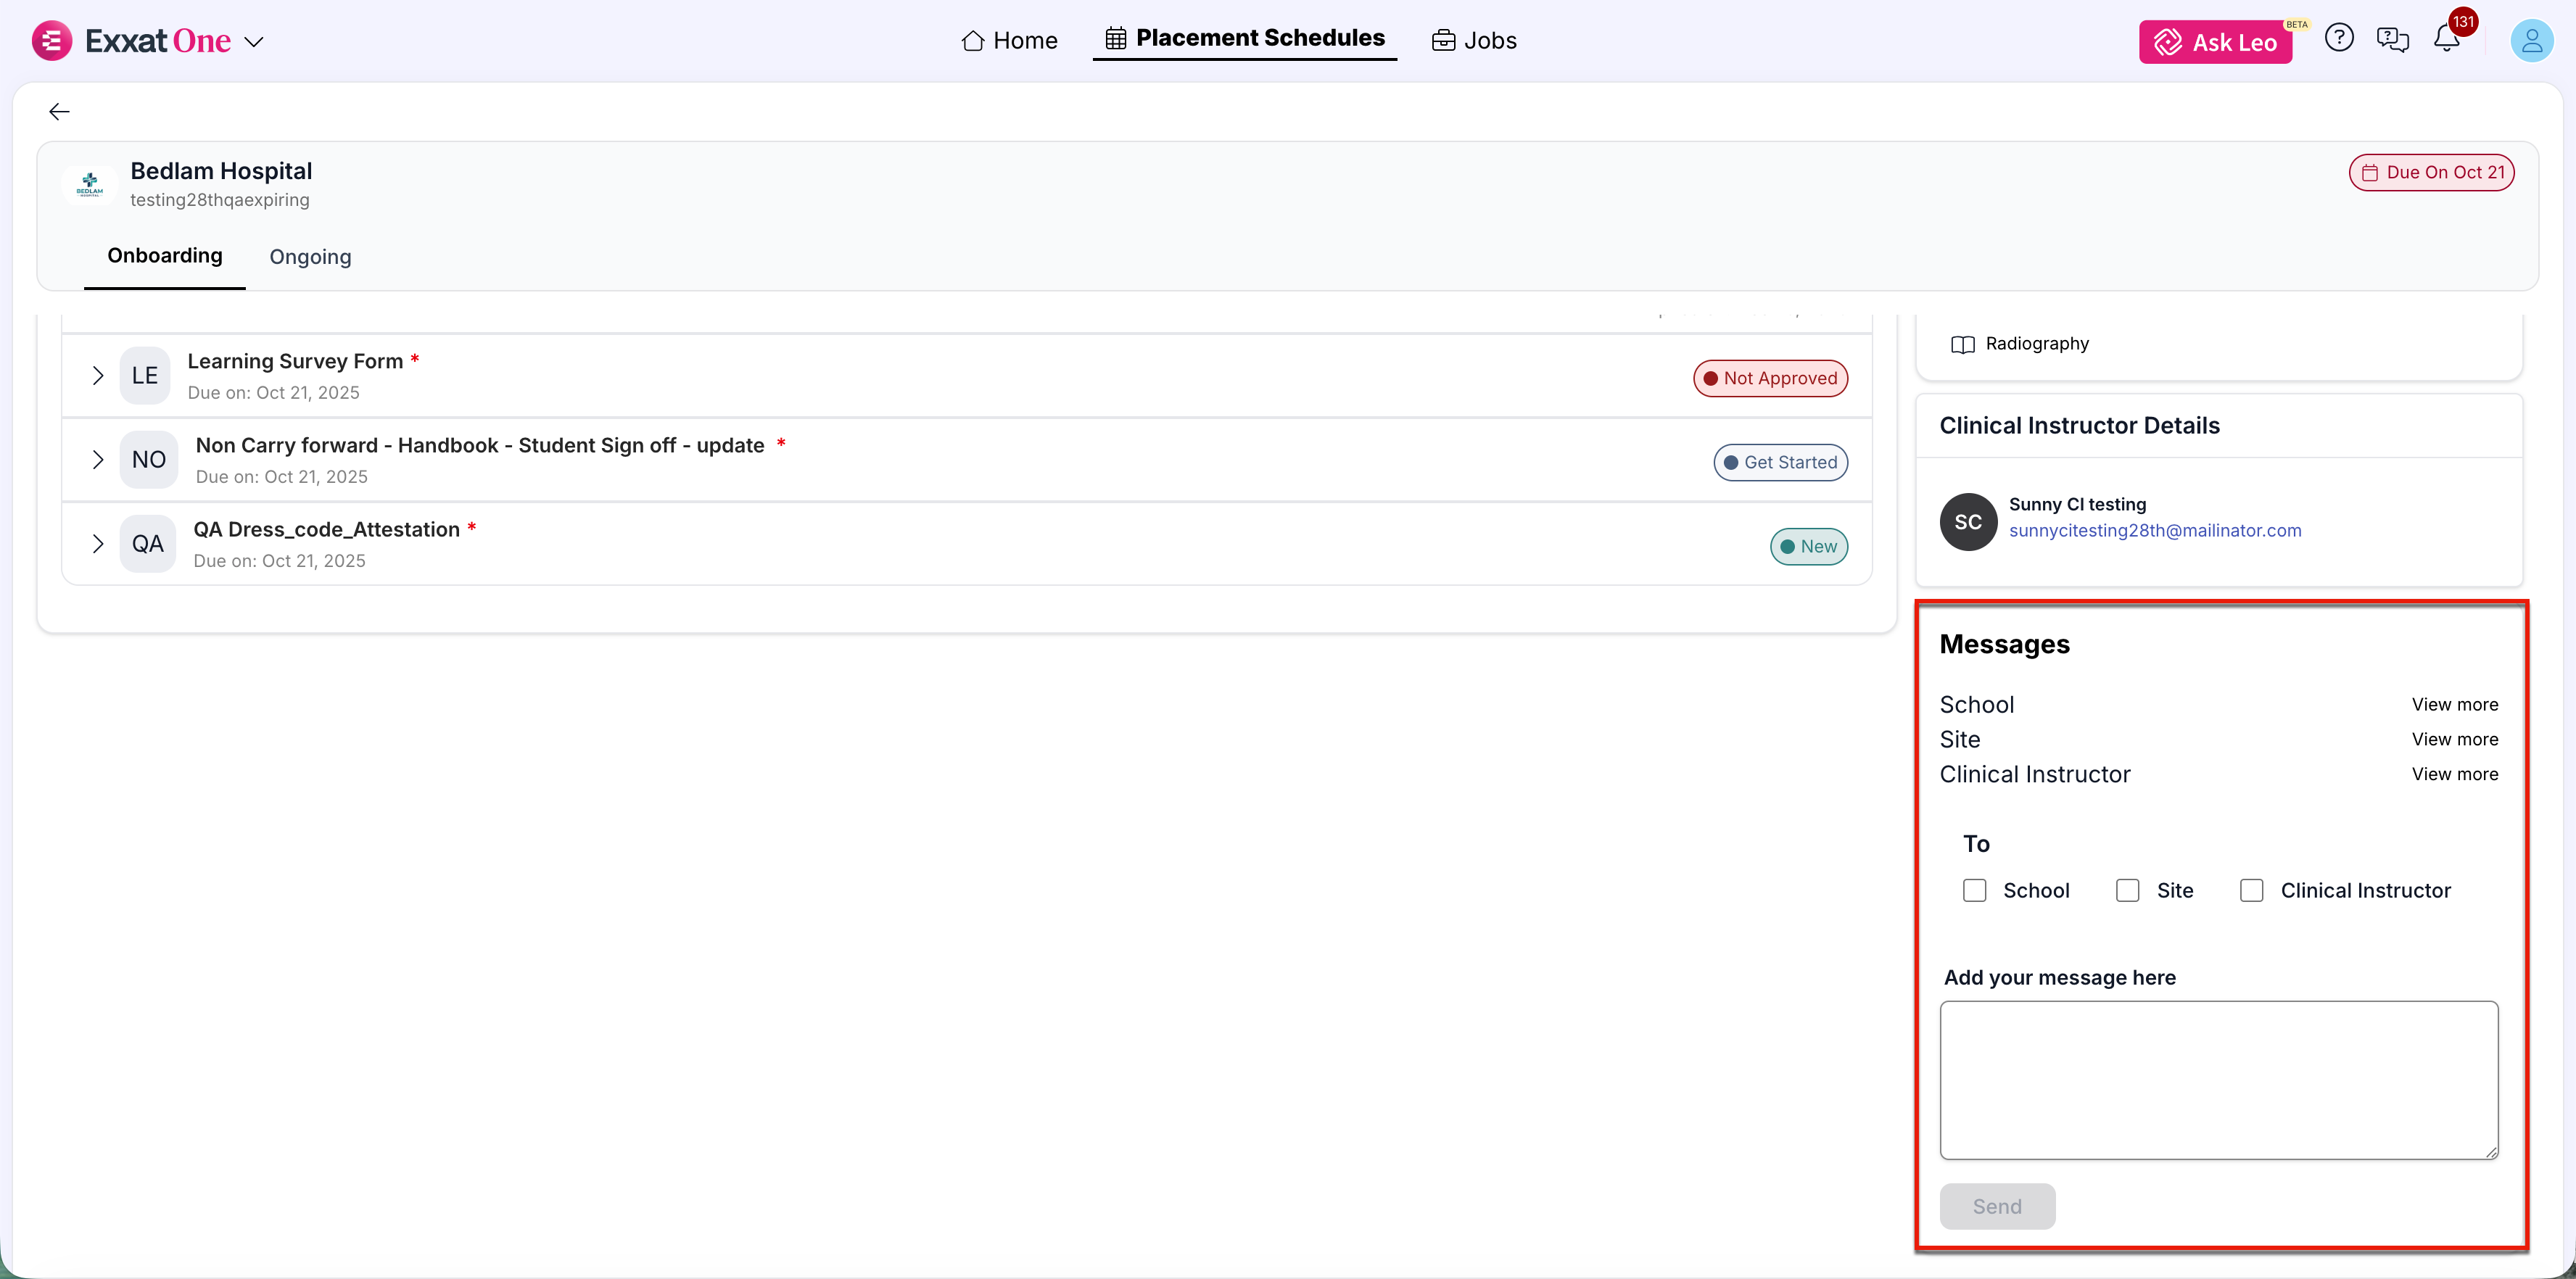Check the Clinical Instructor recipient checkbox
This screenshot has width=2576, height=1279.
click(2251, 890)
